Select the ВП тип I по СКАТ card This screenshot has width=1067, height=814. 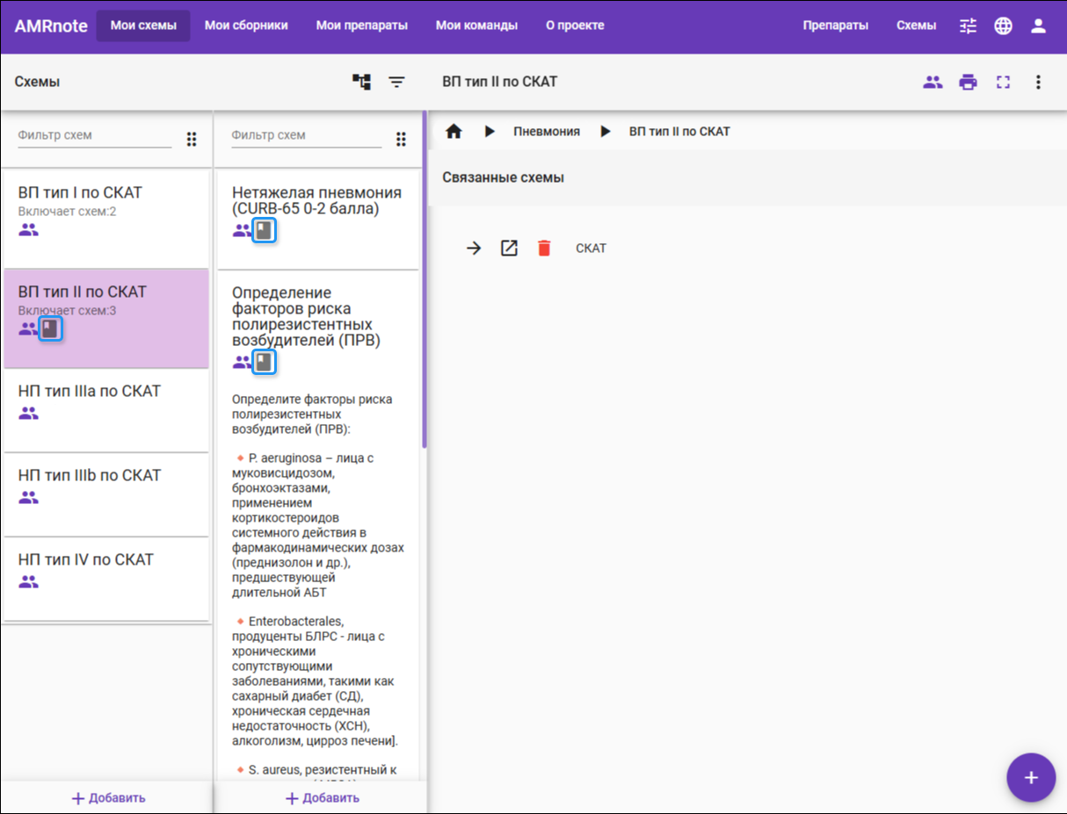coord(106,220)
